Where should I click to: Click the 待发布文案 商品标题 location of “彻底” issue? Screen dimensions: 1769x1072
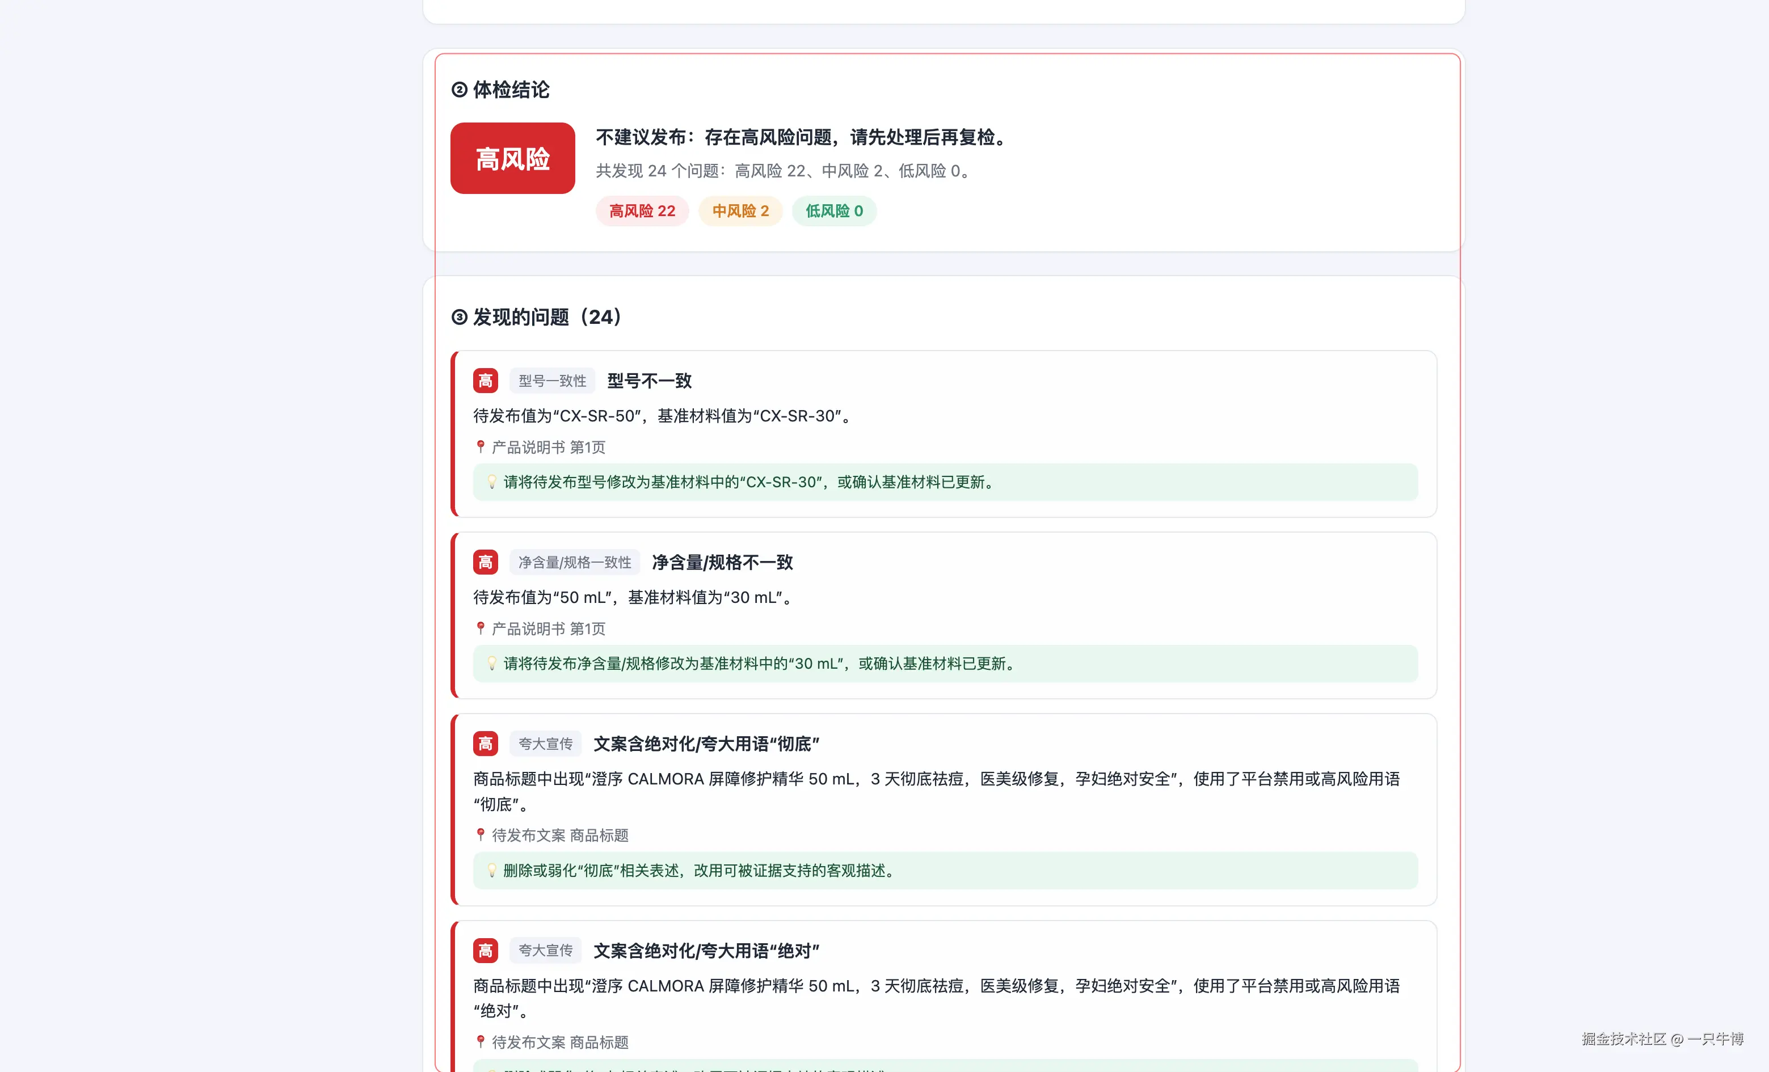(x=560, y=835)
